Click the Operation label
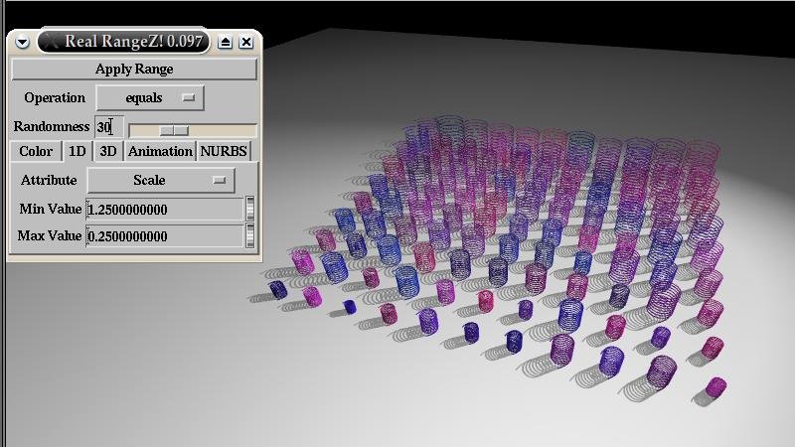The height and width of the screenshot is (447, 795). tap(55, 97)
